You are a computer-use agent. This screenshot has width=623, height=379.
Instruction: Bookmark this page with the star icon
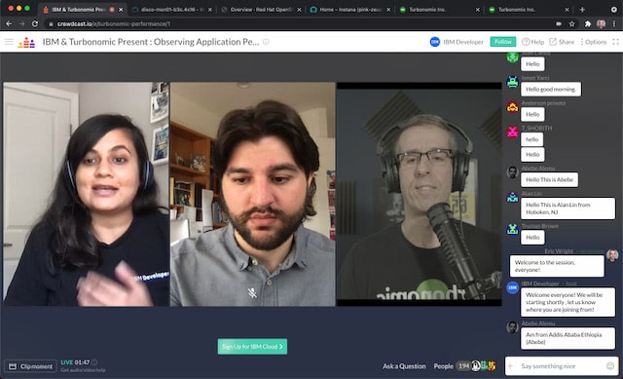(571, 23)
